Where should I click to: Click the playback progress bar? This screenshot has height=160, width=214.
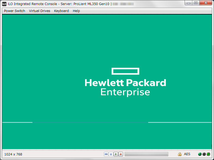point(146,154)
